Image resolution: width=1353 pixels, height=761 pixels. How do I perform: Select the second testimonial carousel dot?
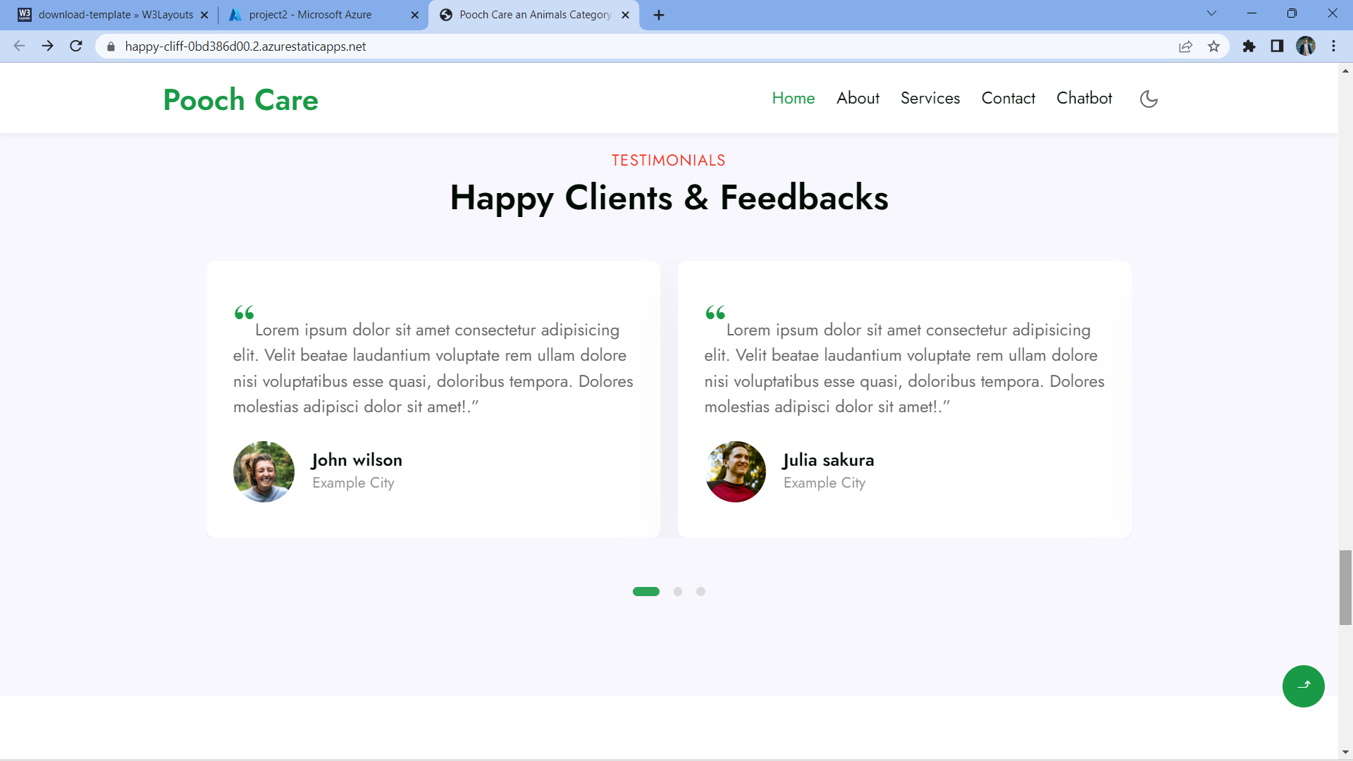(678, 592)
